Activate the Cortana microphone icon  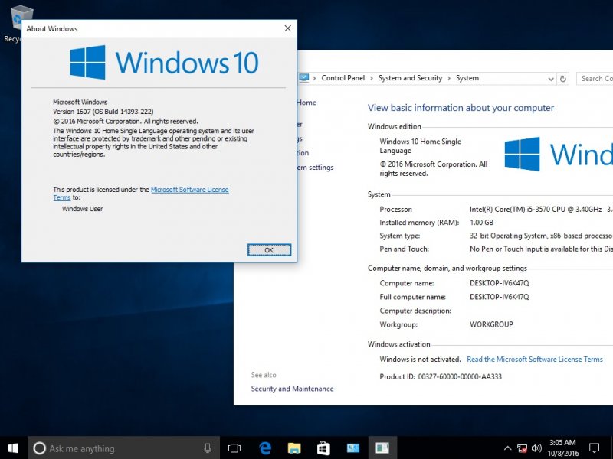click(x=208, y=448)
